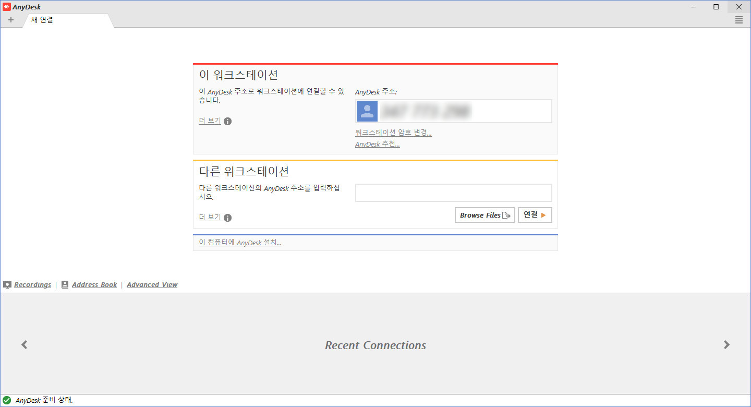Open 워크스테이션 암호 변경 link
Screen dimensions: 751x407
point(393,133)
